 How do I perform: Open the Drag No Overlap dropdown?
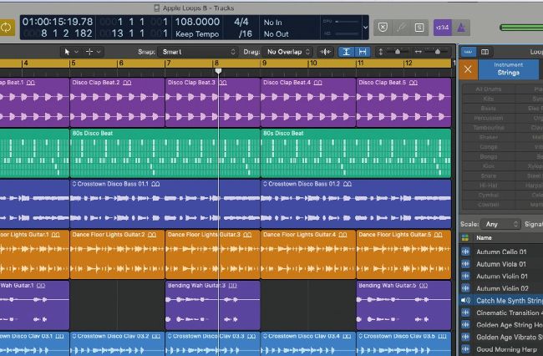pos(287,52)
